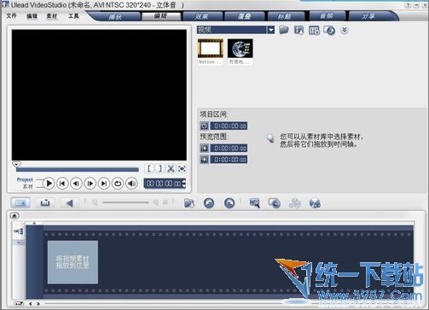The height and width of the screenshot is (310, 429).
Task: Enlarge the preview window icon
Action: [x=182, y=168]
